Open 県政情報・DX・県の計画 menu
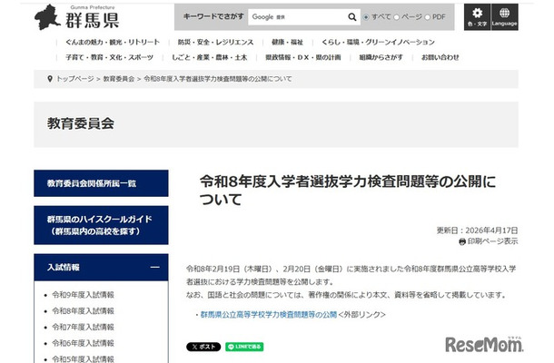554x363 pixels. pyautogui.click(x=303, y=57)
